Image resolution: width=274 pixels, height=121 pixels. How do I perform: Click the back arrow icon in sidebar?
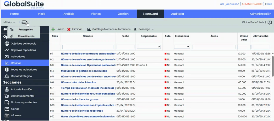pos(5,29)
